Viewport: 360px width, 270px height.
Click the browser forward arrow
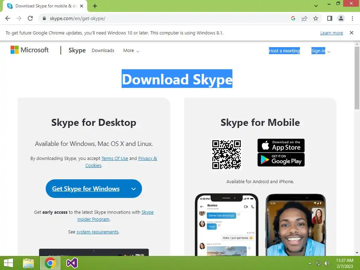[x=19, y=18]
